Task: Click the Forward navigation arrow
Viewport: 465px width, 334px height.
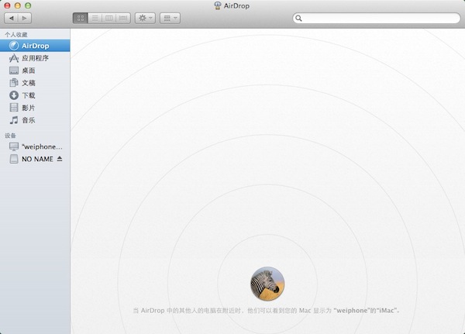Action: coord(25,17)
